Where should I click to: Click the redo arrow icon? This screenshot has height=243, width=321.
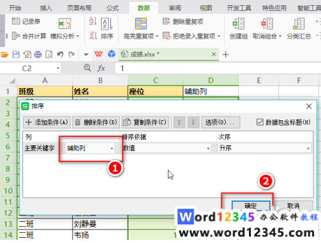[x=71, y=55]
